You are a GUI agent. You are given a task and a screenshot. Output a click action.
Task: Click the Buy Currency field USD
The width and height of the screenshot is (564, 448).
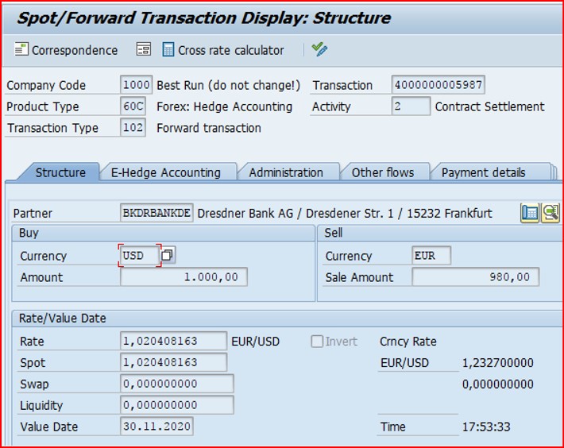click(140, 255)
